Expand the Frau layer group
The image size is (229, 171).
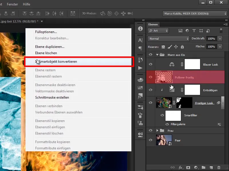pyautogui.click(x=157, y=131)
